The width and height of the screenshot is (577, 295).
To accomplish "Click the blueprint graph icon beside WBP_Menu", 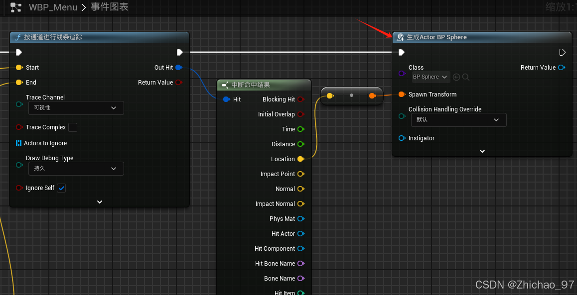I will tap(15, 6).
